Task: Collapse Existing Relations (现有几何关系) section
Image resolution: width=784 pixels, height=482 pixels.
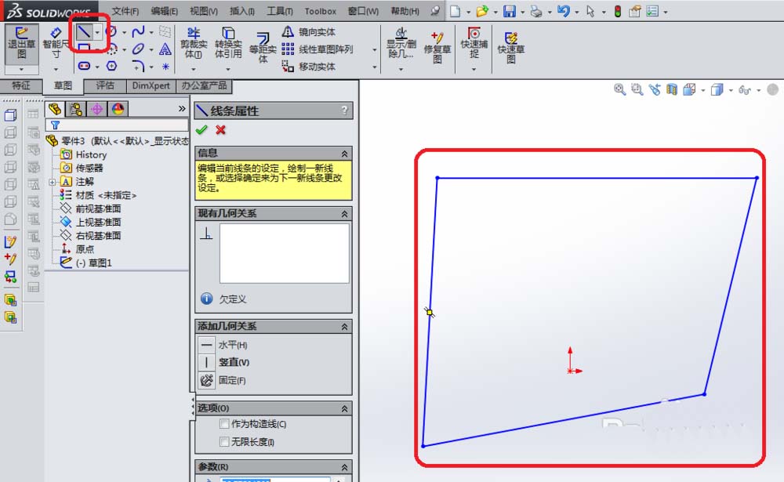Action: [344, 214]
